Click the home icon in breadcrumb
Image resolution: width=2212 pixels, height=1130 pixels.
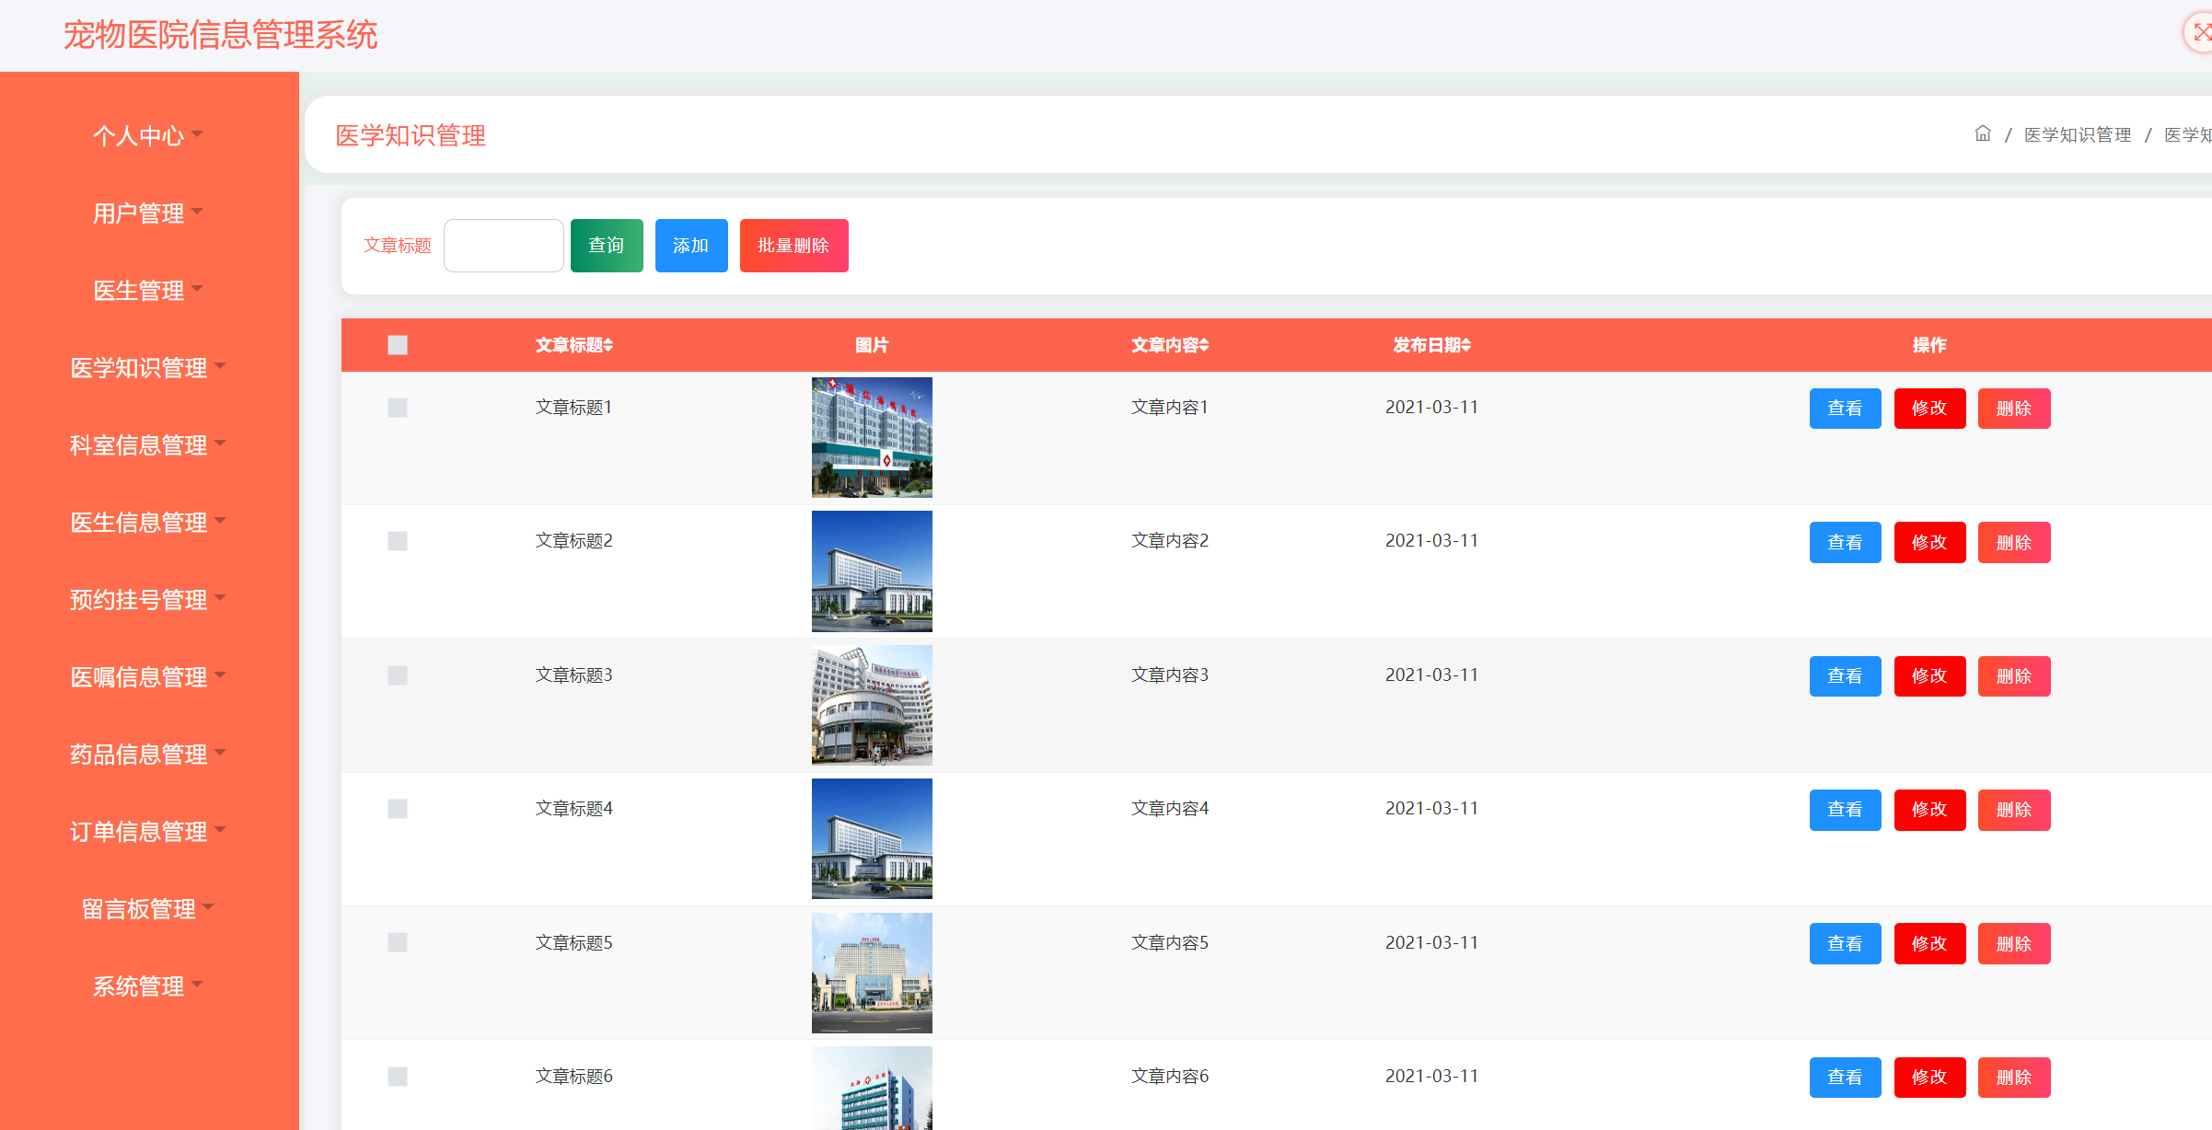pyautogui.click(x=1983, y=134)
